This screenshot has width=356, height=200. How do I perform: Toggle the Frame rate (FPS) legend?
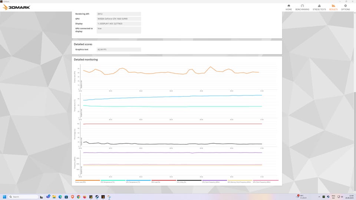tap(88, 181)
